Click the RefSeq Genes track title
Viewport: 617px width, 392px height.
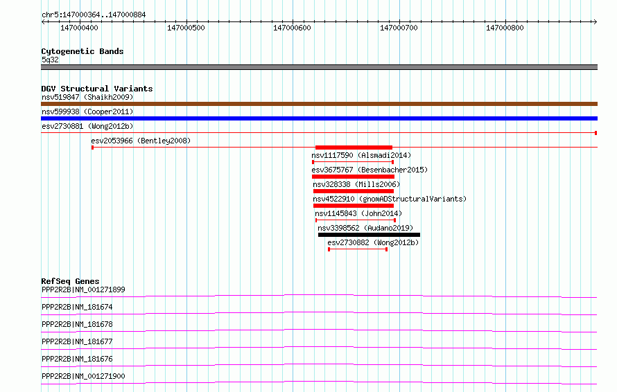pos(70,281)
